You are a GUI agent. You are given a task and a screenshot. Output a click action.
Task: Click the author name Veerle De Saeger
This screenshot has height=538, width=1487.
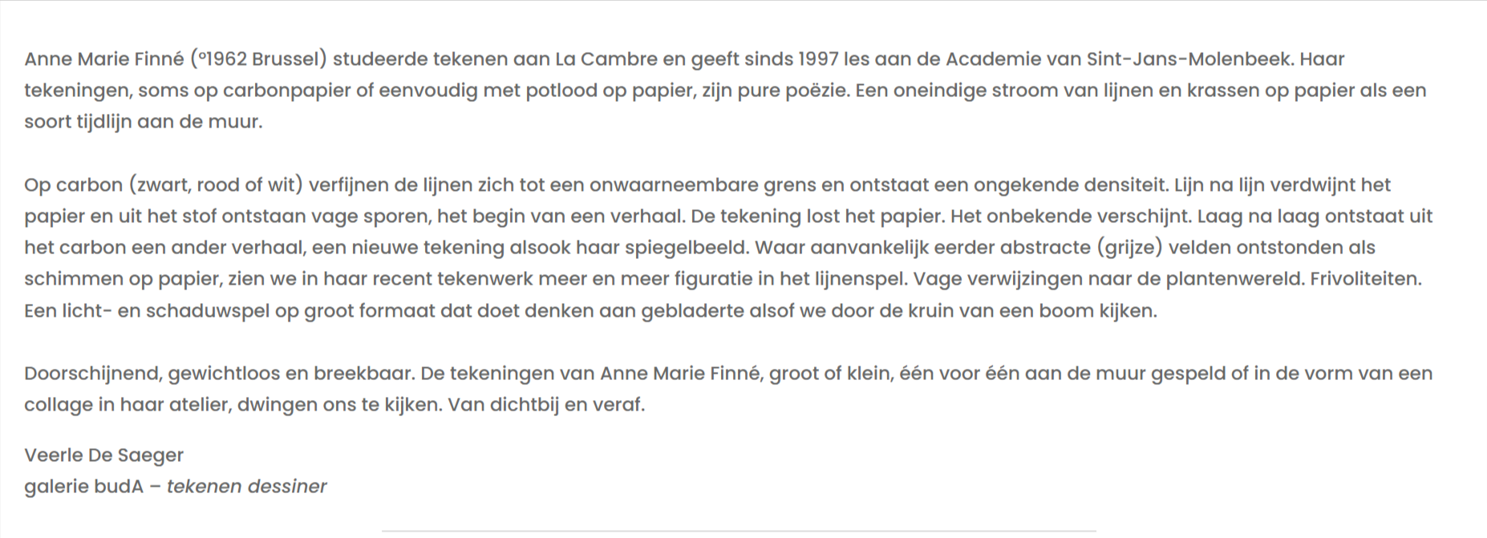click(x=103, y=455)
